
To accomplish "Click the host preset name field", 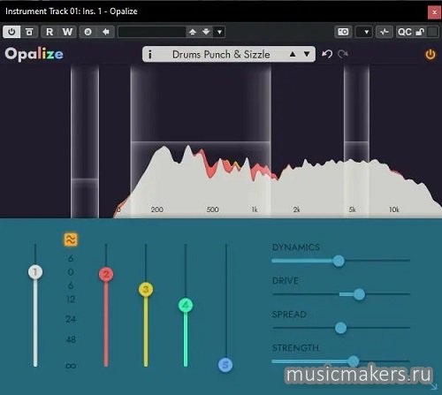I will pos(152,32).
